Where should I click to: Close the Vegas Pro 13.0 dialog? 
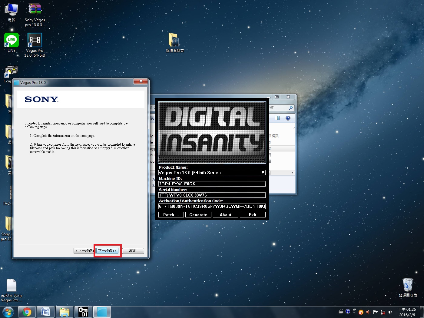point(141,81)
